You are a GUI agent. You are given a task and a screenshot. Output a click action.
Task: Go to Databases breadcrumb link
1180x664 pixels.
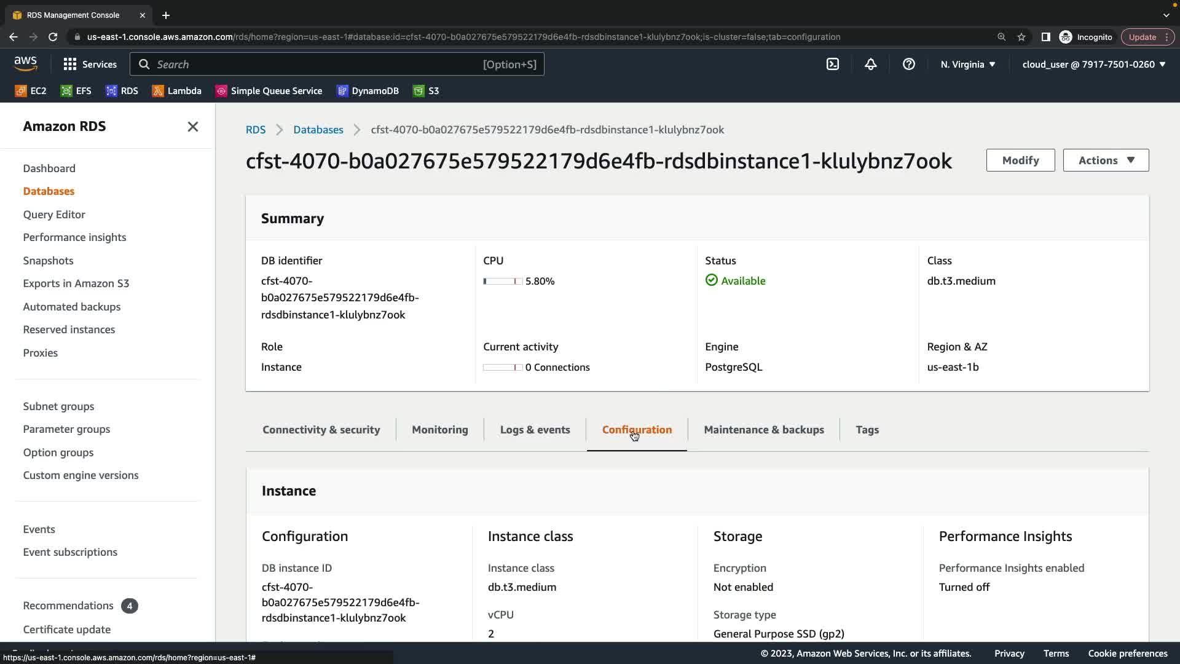pyautogui.click(x=318, y=130)
